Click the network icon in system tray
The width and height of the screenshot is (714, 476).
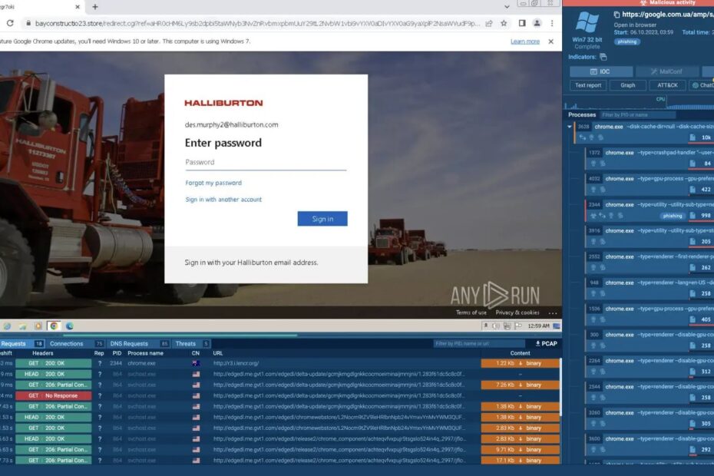[507, 326]
